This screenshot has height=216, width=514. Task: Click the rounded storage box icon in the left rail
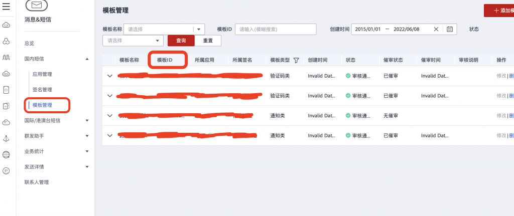(6, 90)
